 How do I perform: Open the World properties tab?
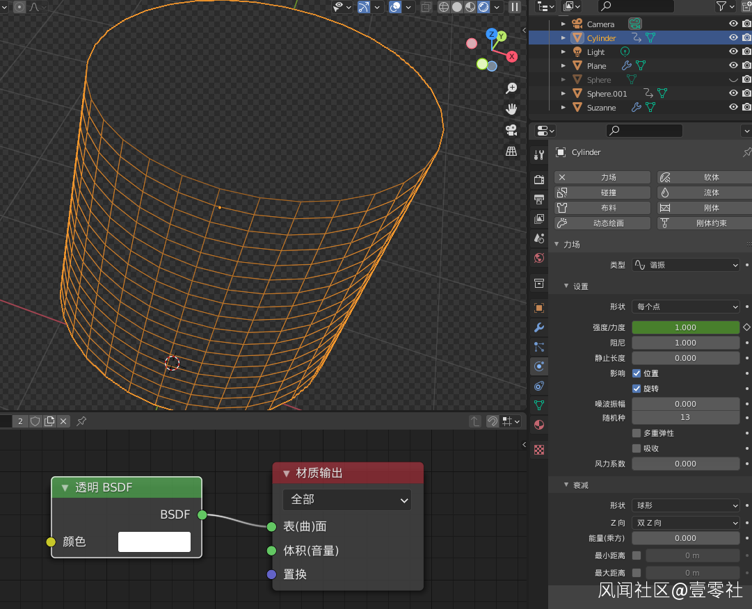click(x=539, y=258)
